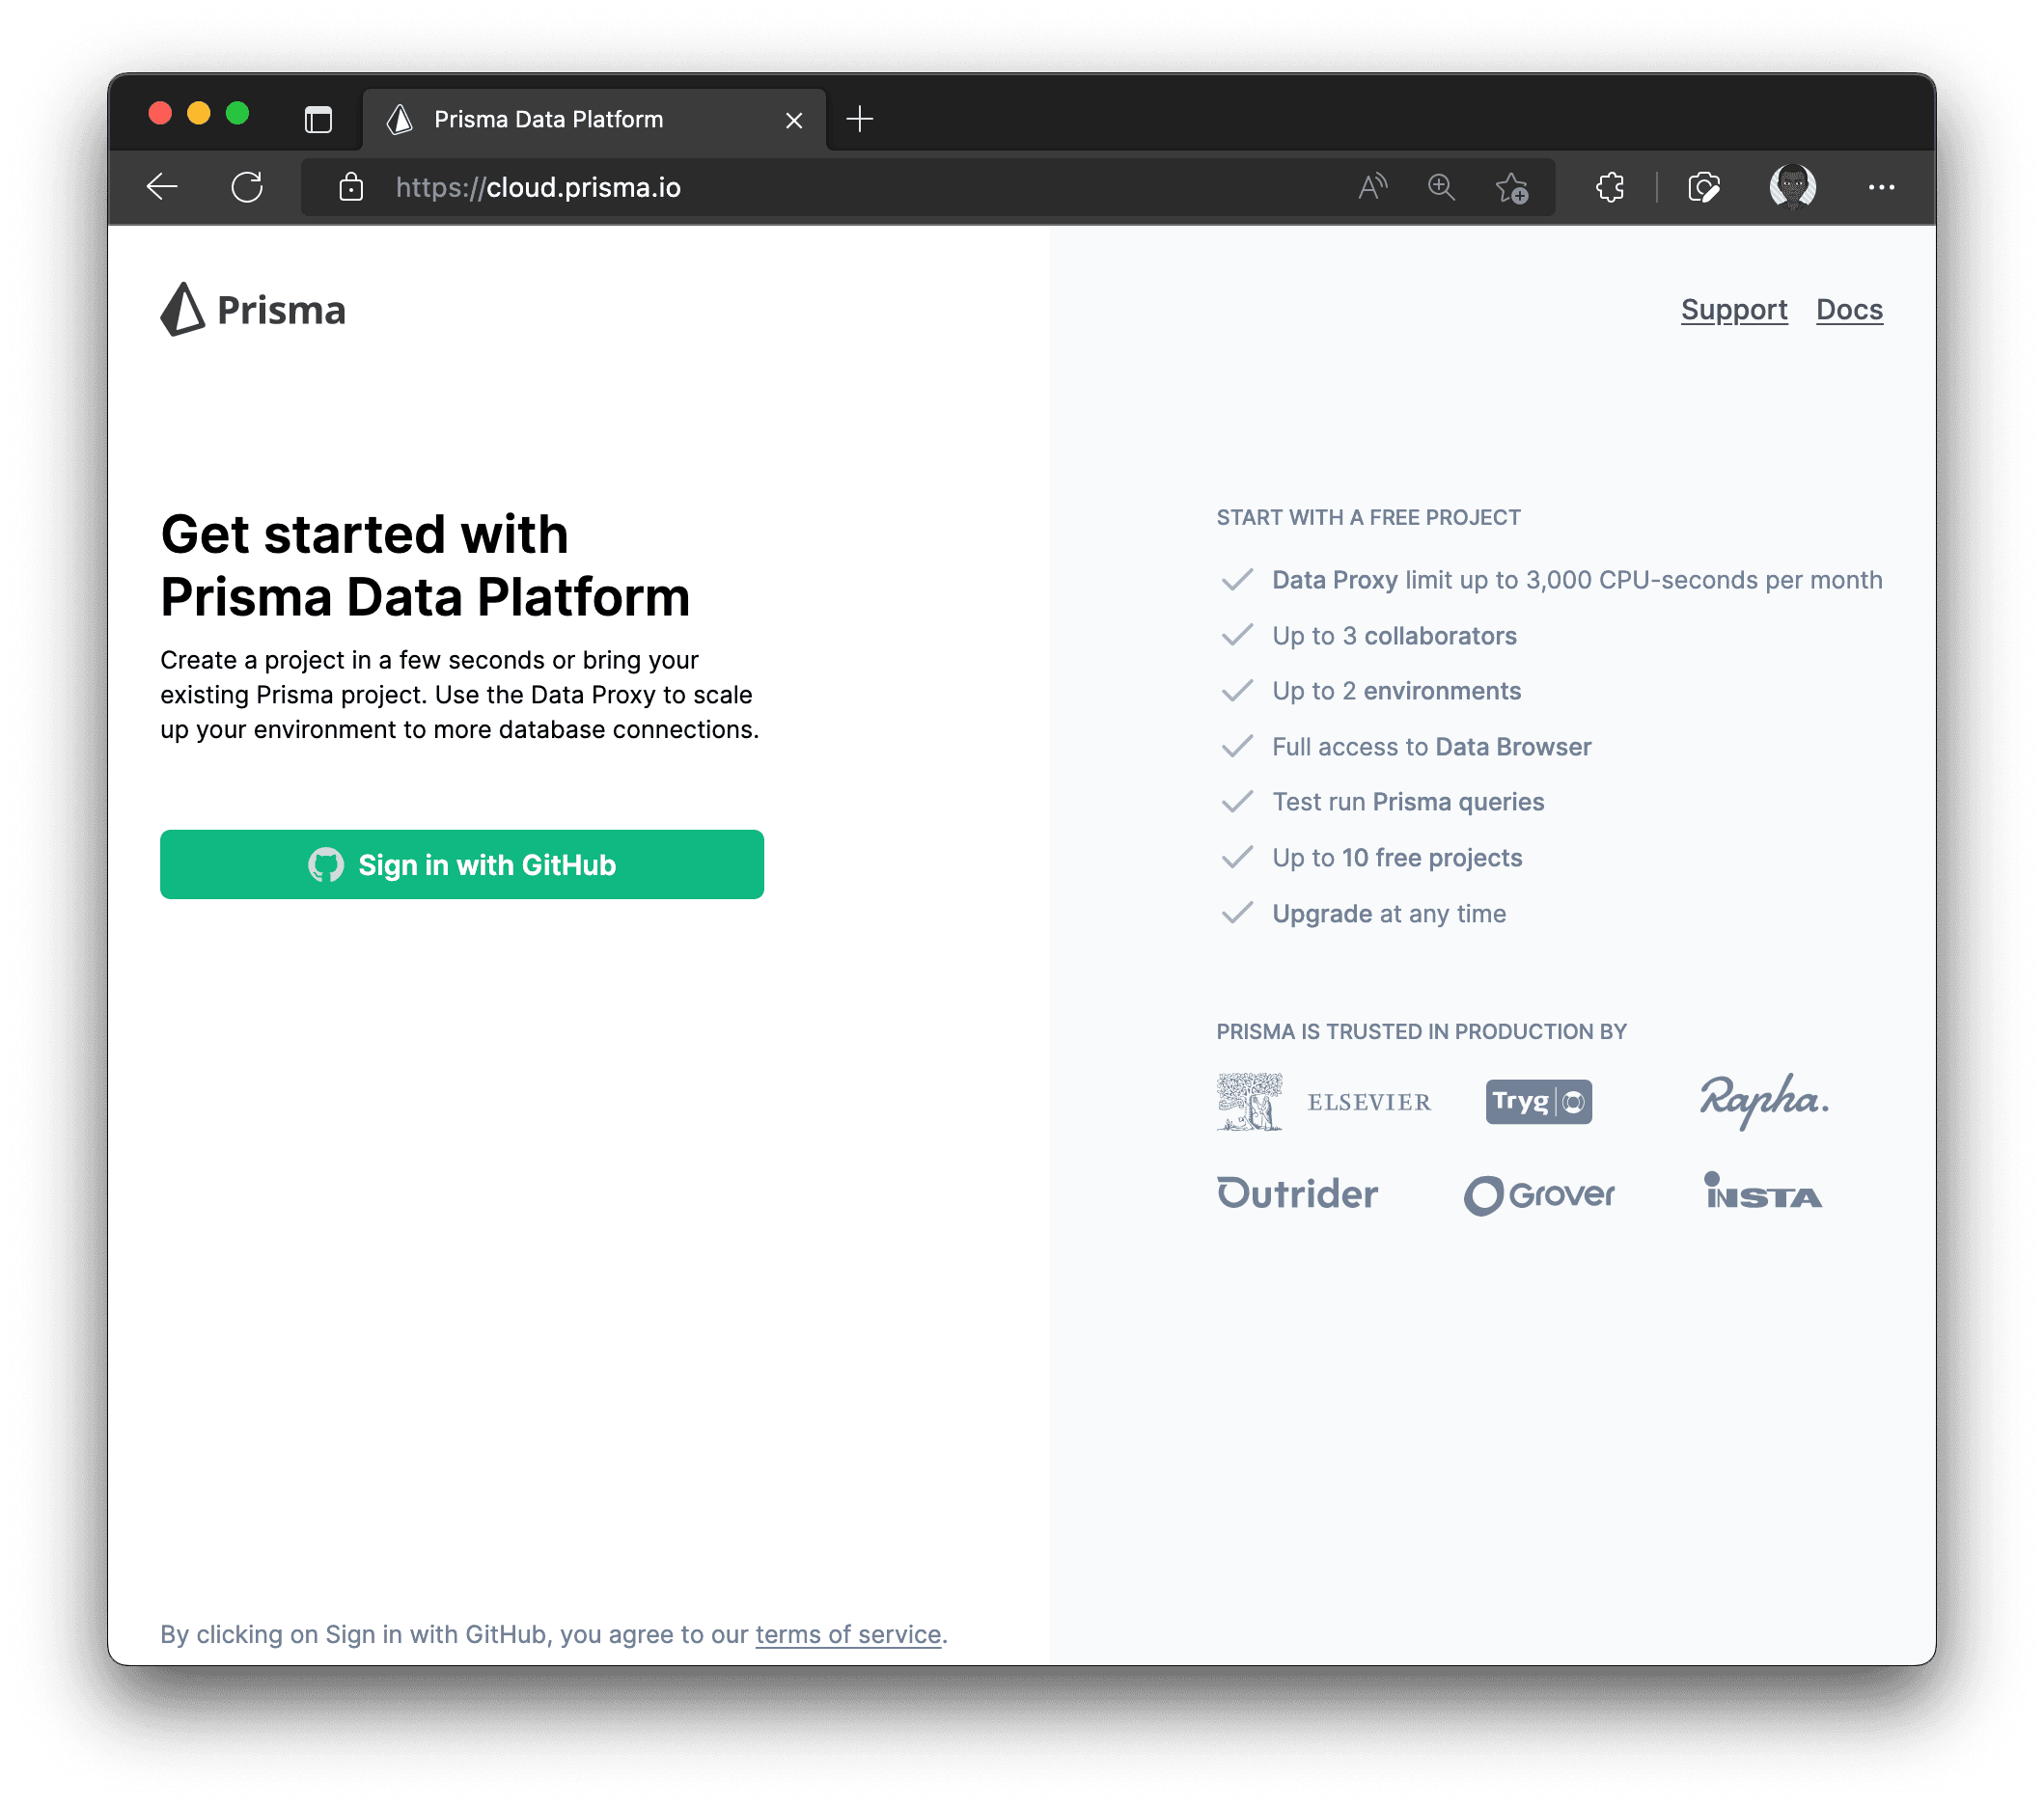Open a new browser tab
The width and height of the screenshot is (2044, 1808).
click(860, 120)
